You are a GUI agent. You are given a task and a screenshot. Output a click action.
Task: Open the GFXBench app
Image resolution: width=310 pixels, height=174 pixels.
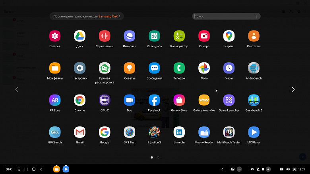(x=55, y=132)
